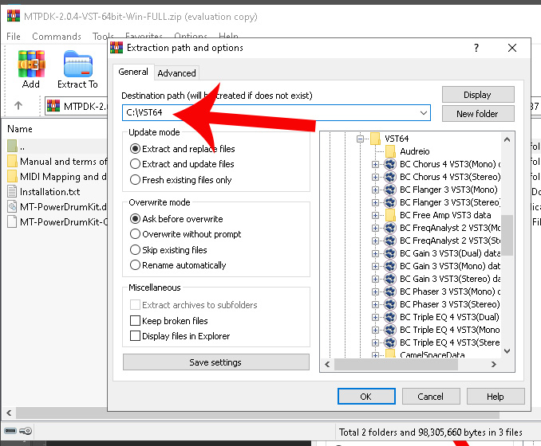Click folder tree scroll right arrow
This screenshot has width=541, height=446.
(x=494, y=364)
